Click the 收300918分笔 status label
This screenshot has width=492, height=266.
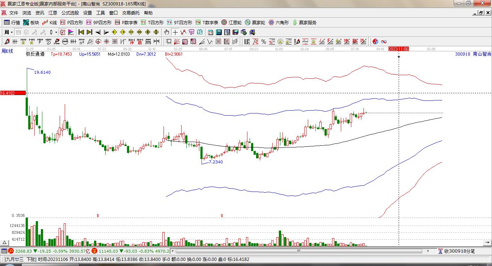(x=459, y=251)
